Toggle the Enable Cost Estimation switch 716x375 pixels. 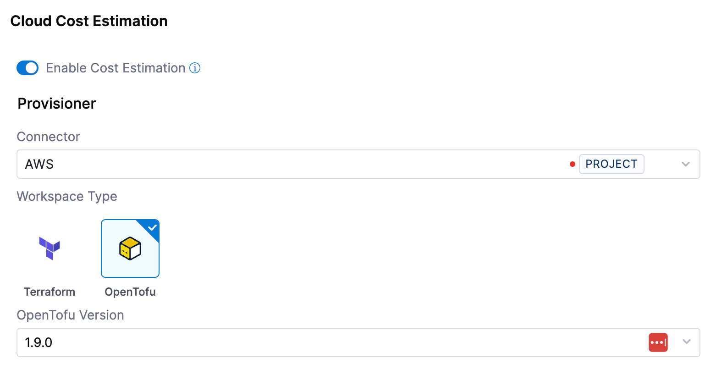pyautogui.click(x=28, y=68)
